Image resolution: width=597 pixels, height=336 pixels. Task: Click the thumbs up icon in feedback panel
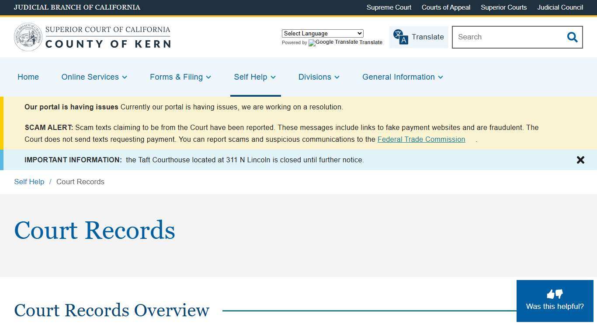551,293
